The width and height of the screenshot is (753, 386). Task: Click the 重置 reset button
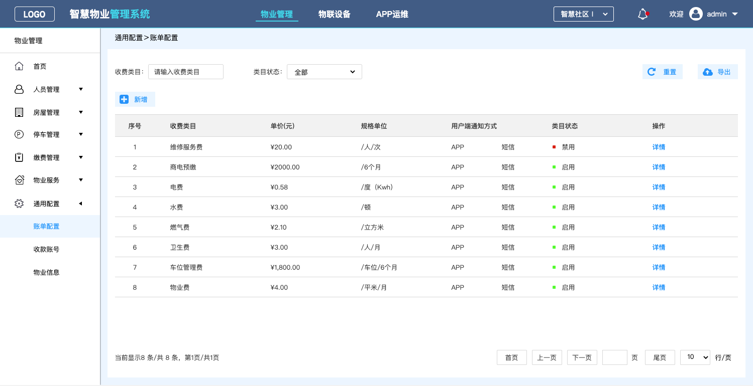tap(663, 72)
